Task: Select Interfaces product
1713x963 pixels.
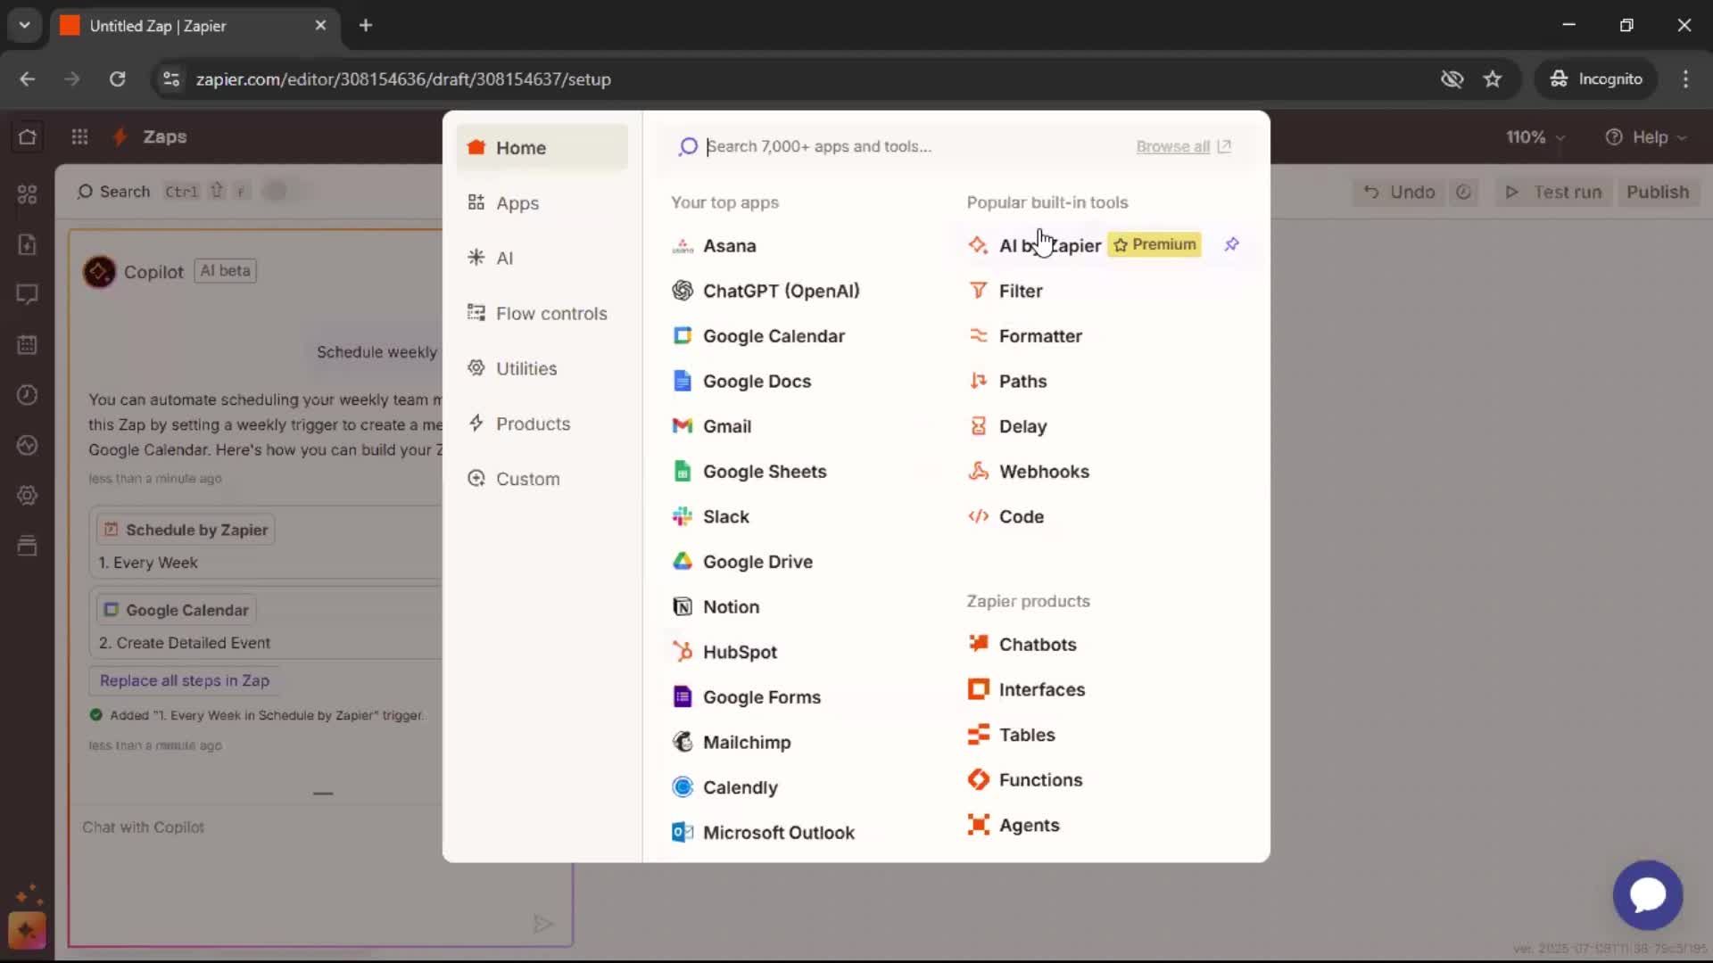Action: tap(1026, 689)
